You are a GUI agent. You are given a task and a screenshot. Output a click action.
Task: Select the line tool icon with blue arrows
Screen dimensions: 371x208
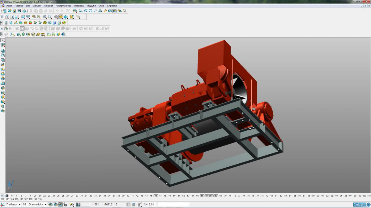click(x=86, y=10)
